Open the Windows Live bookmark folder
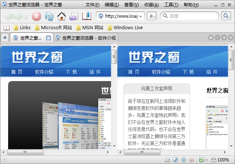This screenshot has height=164, width=235. point(125,28)
